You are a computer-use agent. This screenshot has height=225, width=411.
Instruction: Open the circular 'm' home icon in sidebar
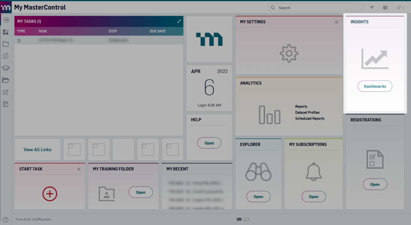(6, 20)
